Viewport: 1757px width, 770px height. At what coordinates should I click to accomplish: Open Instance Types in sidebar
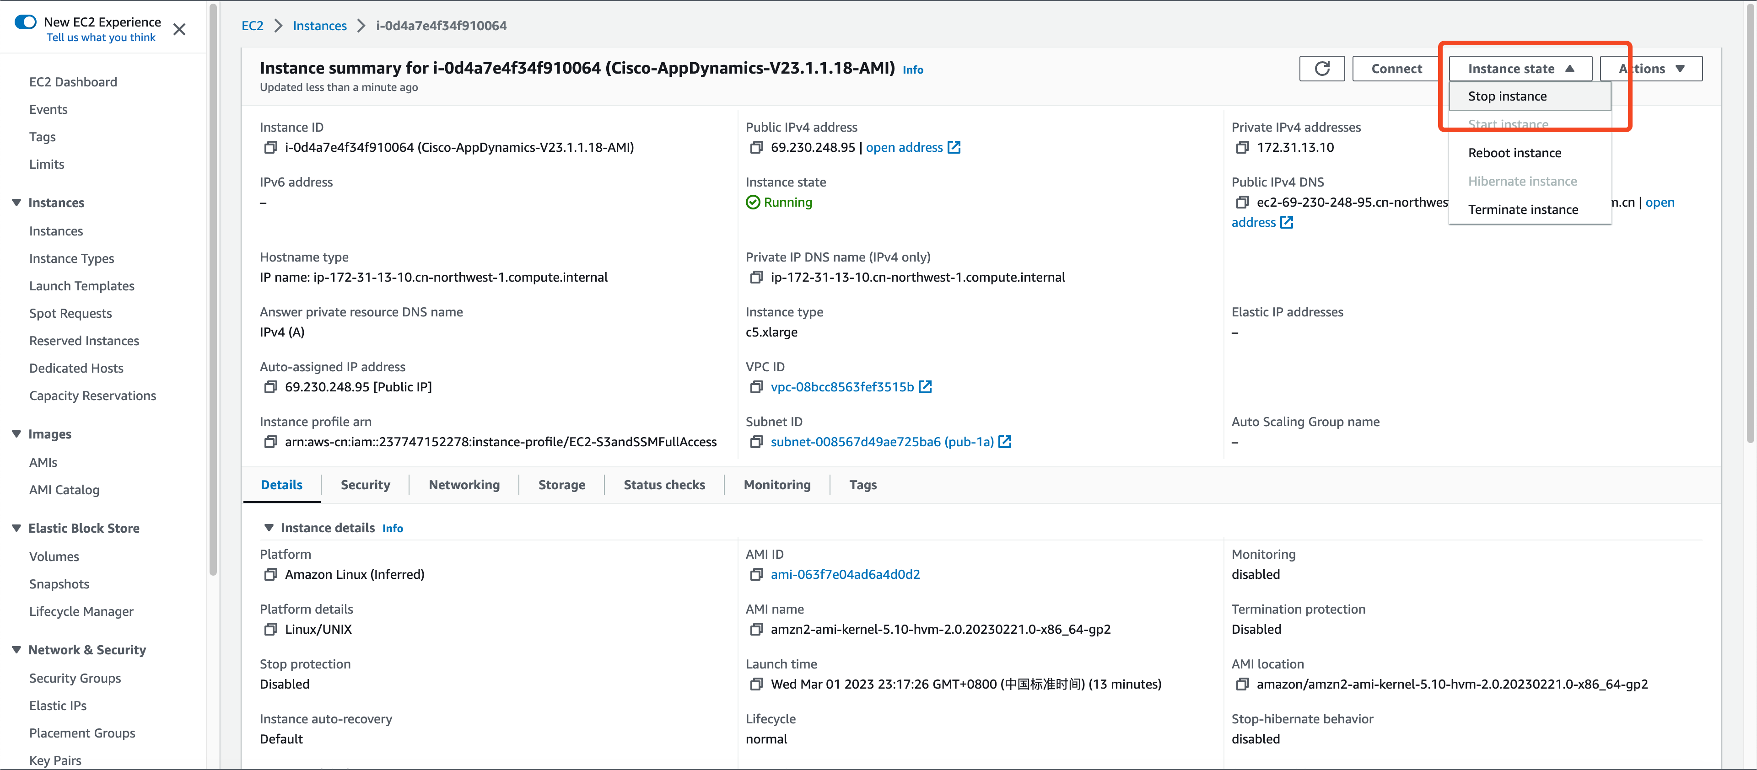72,259
